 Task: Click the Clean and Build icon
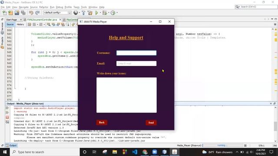[x=90, y=13]
